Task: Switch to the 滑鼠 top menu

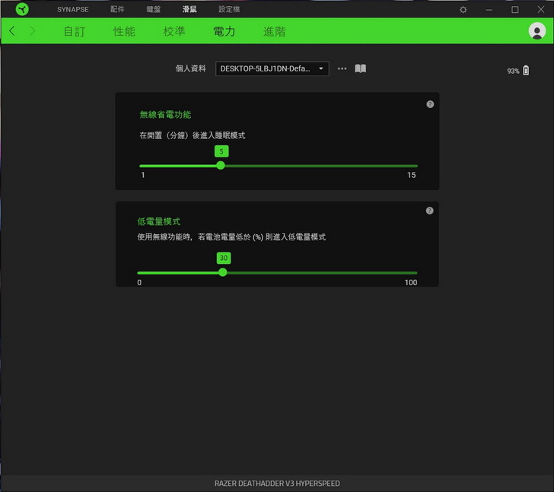Action: [x=189, y=10]
